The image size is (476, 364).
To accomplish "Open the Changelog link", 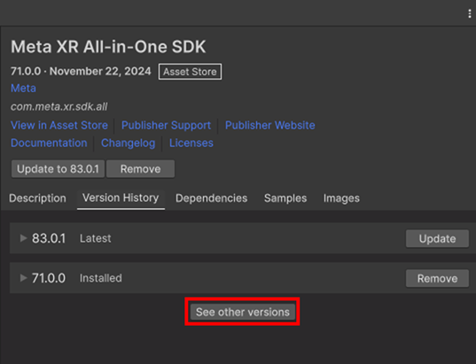I will click(129, 143).
